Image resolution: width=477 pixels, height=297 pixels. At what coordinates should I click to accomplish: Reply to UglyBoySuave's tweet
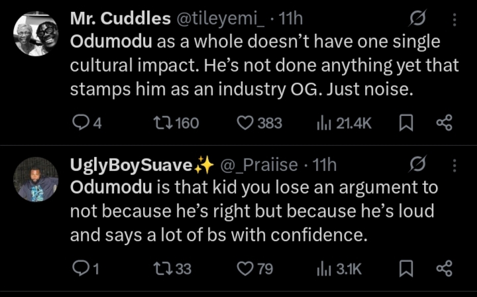click(80, 268)
